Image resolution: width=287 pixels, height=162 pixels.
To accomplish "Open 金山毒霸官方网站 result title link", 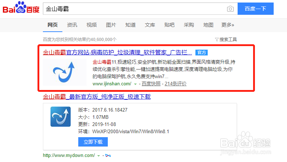I will tap(117, 53).
